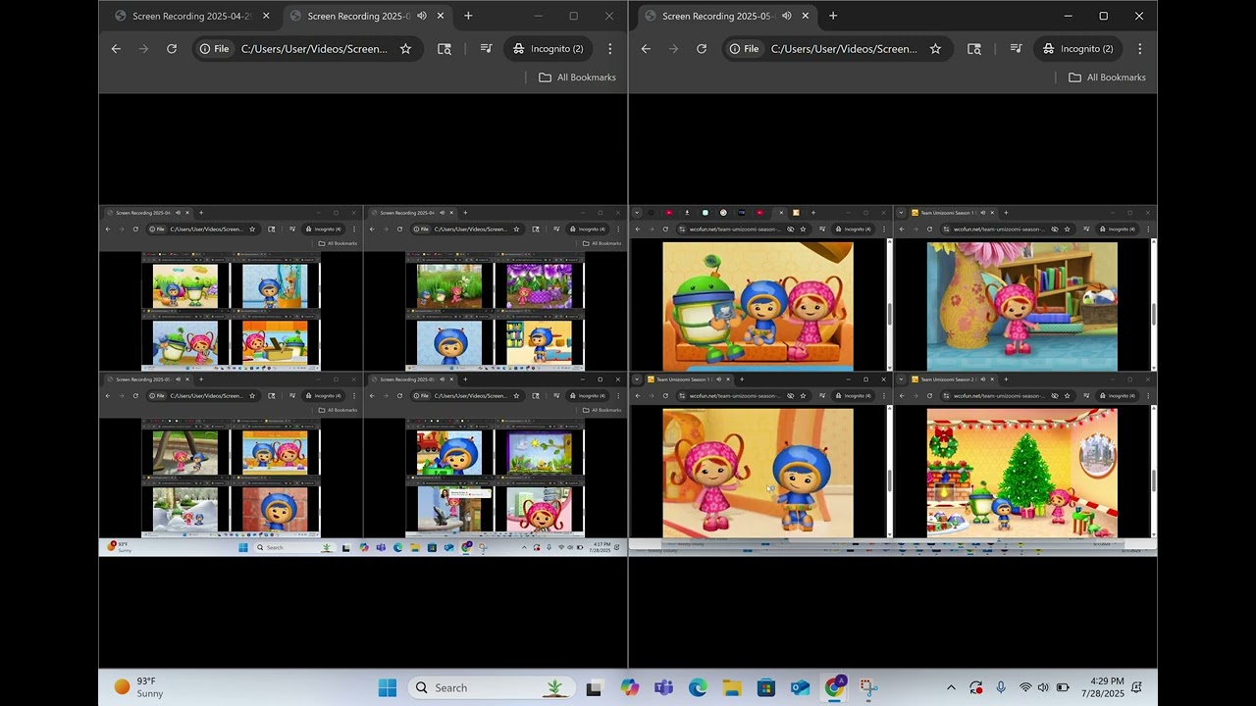Mute audio icon on left window's active tab
This screenshot has height=706, width=1256.
coord(422,16)
